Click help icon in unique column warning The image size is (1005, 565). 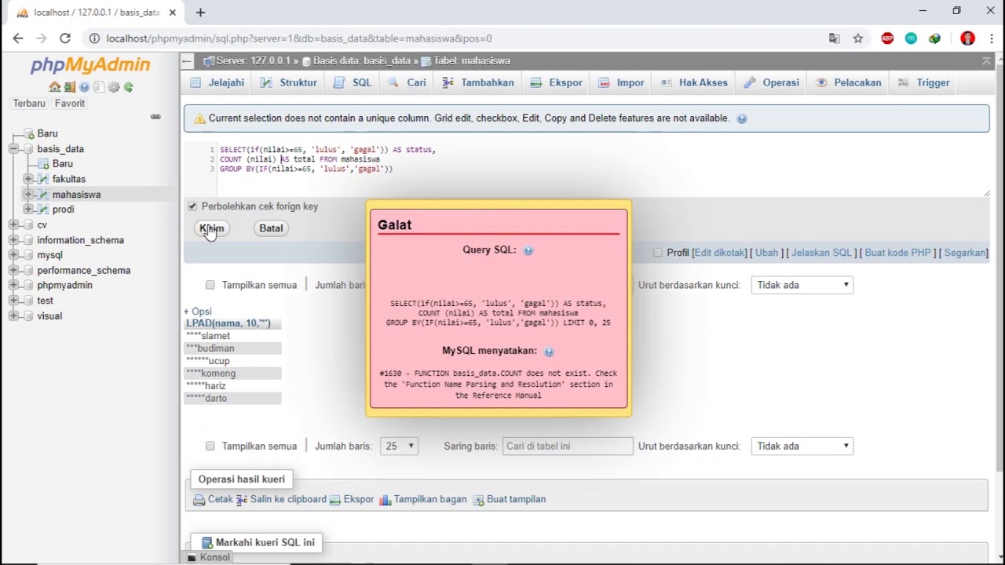[742, 118]
